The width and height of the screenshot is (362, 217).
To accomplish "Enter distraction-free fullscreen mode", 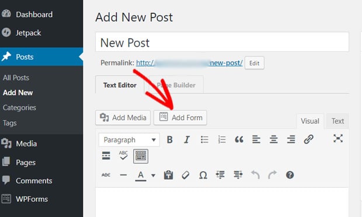I will 338,138.
